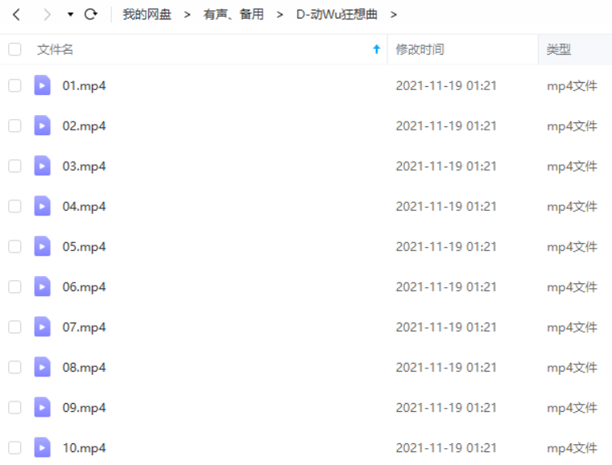612x465 pixels.
Task: Click the video icon of 01.mp4
Action: (x=42, y=85)
